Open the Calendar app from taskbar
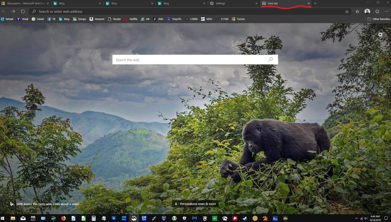This screenshot has width=391, height=222. click(33, 218)
